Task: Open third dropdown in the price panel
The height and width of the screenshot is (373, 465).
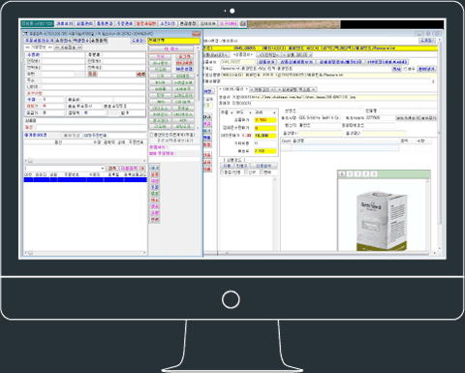Action: 265,112
